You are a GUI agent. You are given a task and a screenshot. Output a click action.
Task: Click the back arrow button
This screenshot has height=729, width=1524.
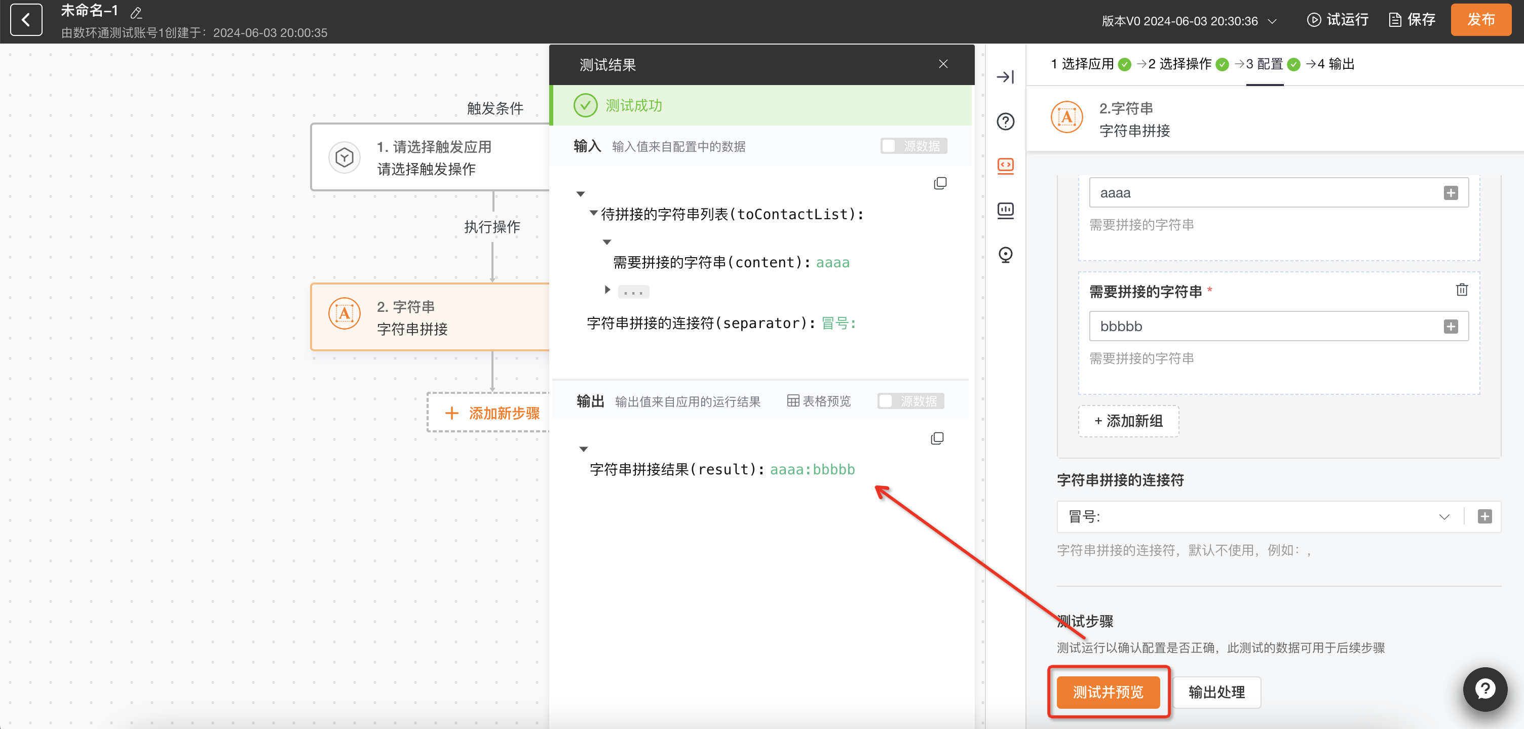click(x=26, y=20)
